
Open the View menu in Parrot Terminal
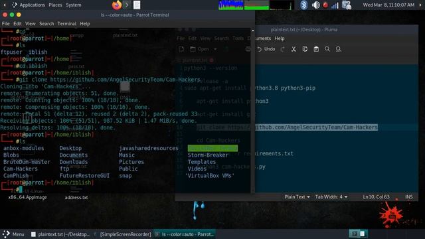point(31,24)
